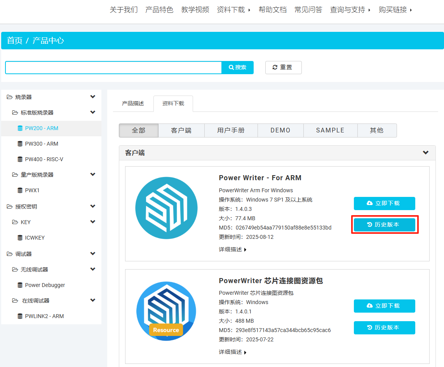Collapse the 在线调试器 chevron
Image resolution: width=444 pixels, height=367 pixels.
tap(92, 300)
